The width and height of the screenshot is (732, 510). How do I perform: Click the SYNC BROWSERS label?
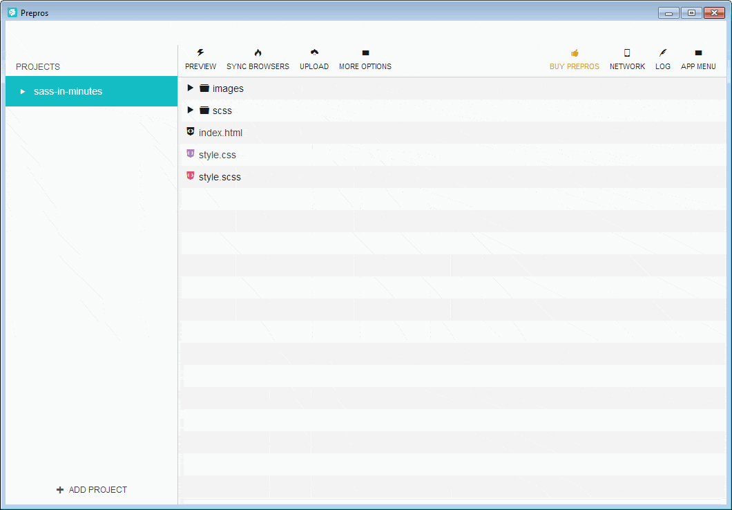click(258, 66)
